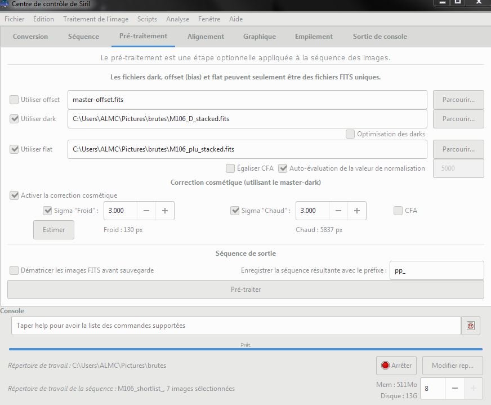Click Parcourir for the offset file

[x=458, y=100]
